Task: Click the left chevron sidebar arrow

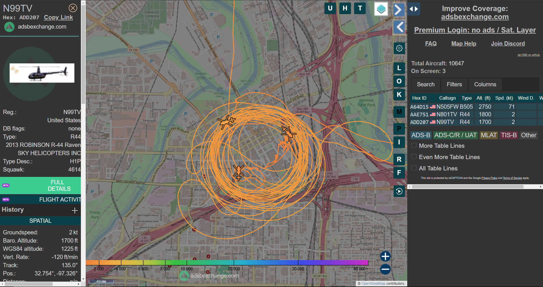Action: 399,27
